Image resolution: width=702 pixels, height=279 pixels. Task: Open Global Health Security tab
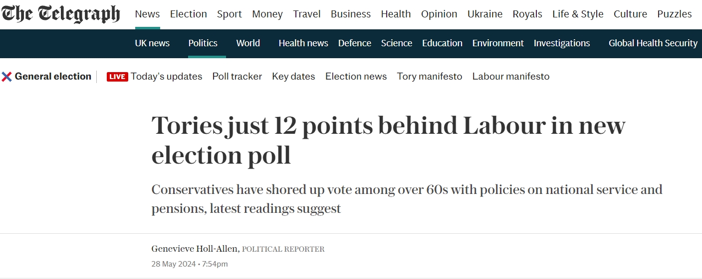(653, 43)
